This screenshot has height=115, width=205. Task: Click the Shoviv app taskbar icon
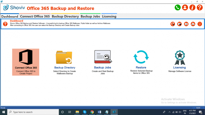[x=114, y=112]
